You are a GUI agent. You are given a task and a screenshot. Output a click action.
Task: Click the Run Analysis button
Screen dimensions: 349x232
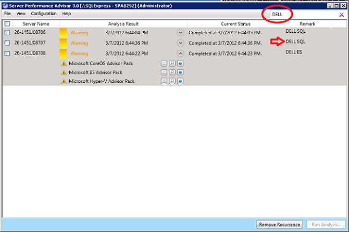326,224
